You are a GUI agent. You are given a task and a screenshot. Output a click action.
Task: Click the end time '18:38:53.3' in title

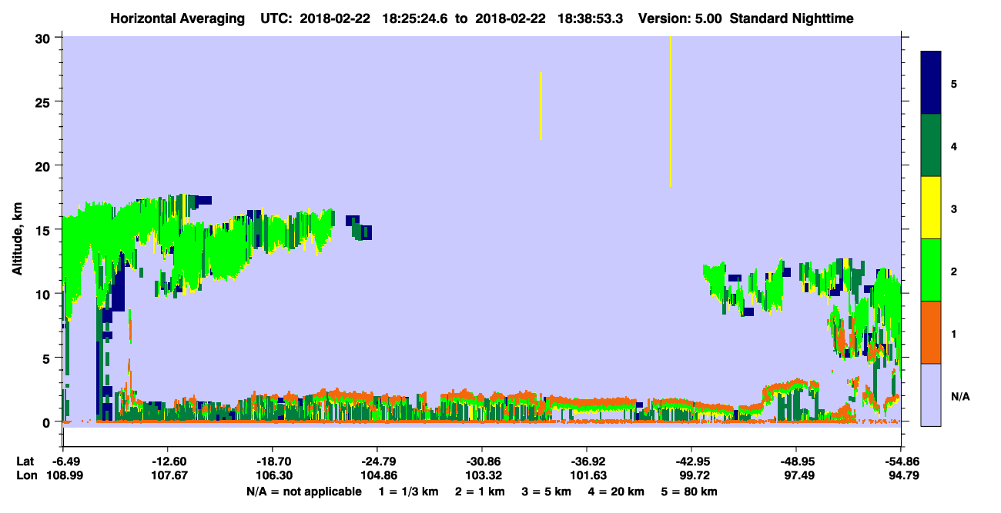click(591, 18)
